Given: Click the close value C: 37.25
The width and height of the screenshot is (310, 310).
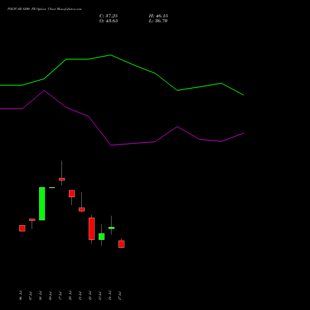Looking at the screenshot, I should 108,16.
